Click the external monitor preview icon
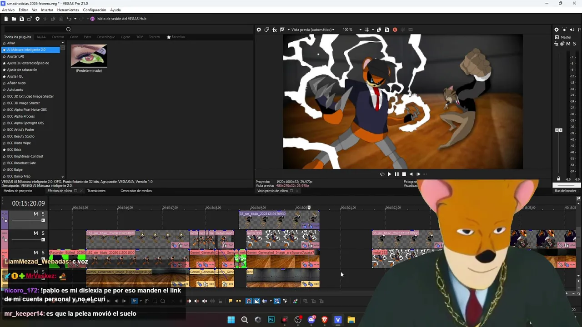 pyautogui.click(x=267, y=30)
